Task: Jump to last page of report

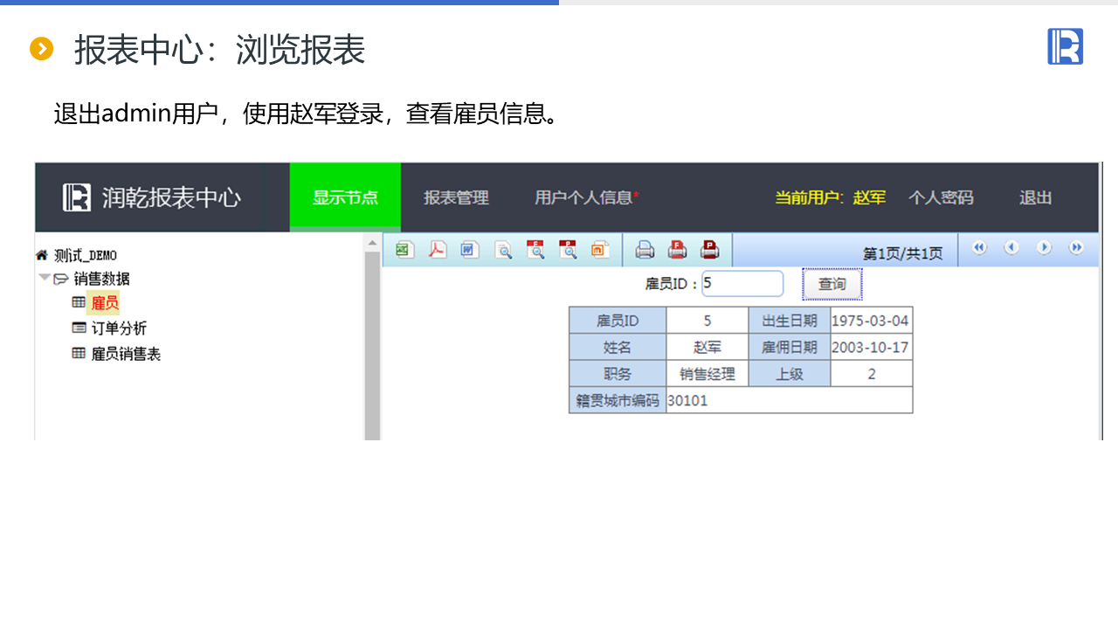Action: coord(1076,248)
